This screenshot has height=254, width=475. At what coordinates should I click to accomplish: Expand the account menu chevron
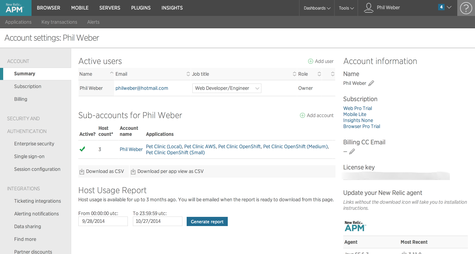449,7
